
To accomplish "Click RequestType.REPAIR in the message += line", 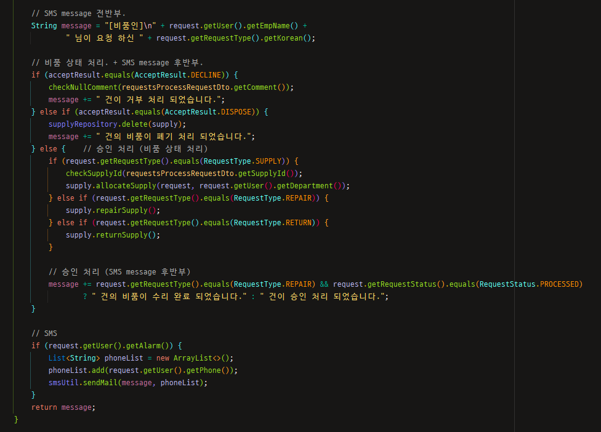I will [273, 284].
